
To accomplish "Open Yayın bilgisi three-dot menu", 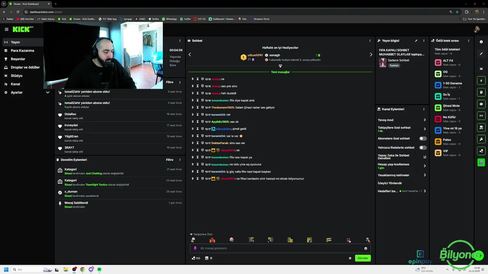I will 424,41.
